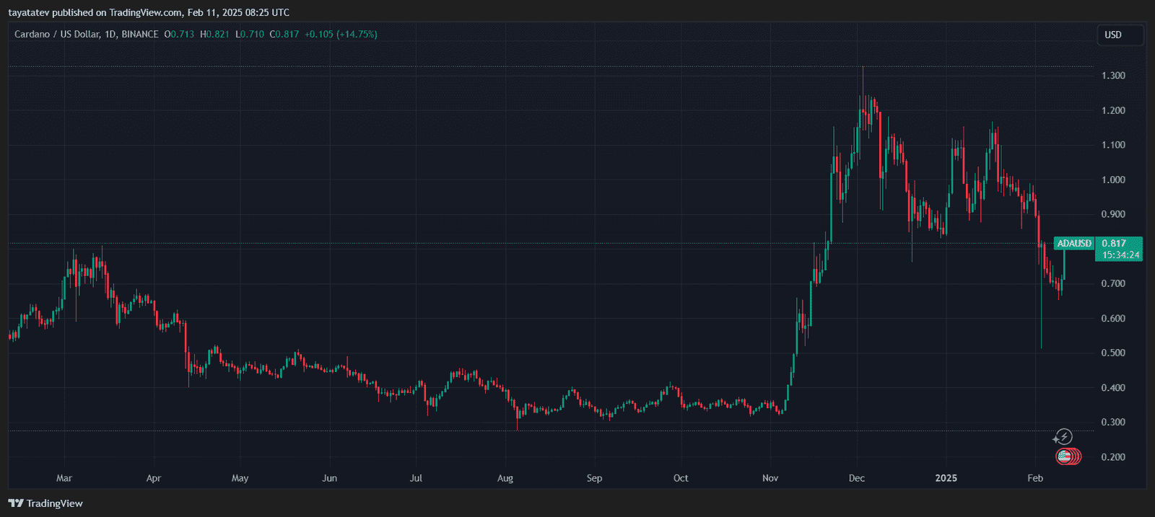Click the lightning bolt latest-updates icon

pyautogui.click(x=1063, y=437)
